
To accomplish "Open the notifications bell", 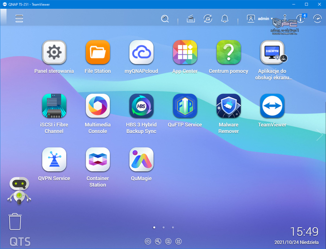I will coord(224,18).
